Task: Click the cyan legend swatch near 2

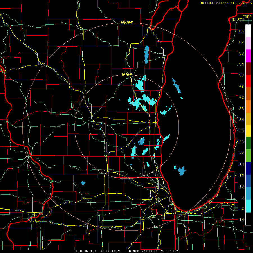Action: point(248,206)
